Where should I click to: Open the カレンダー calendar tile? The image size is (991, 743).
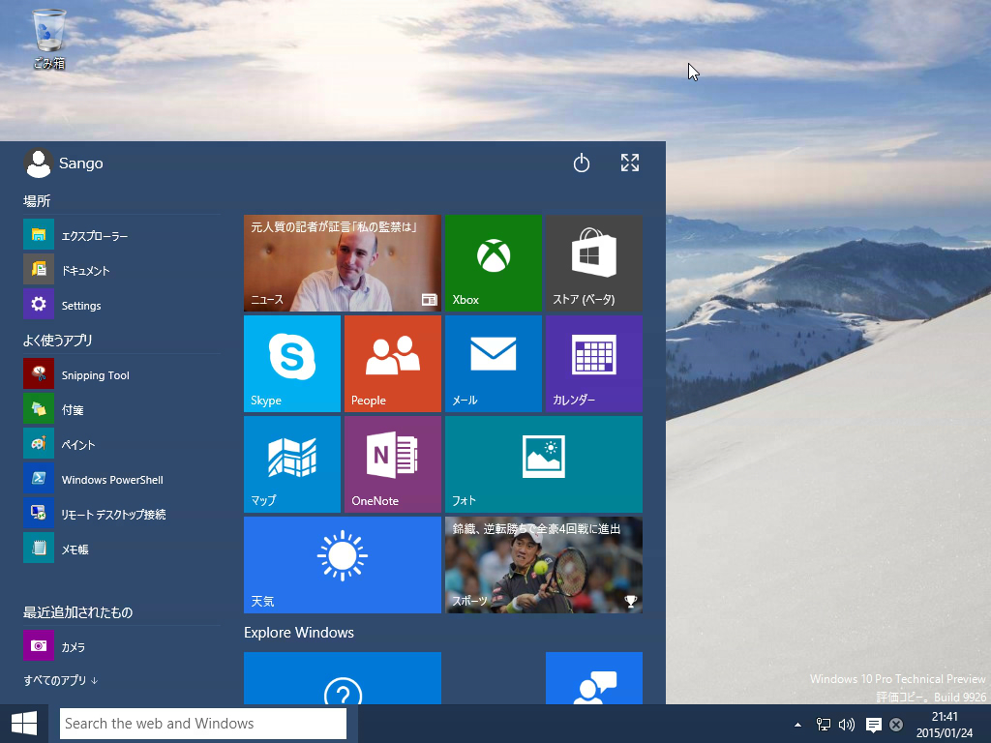click(593, 364)
